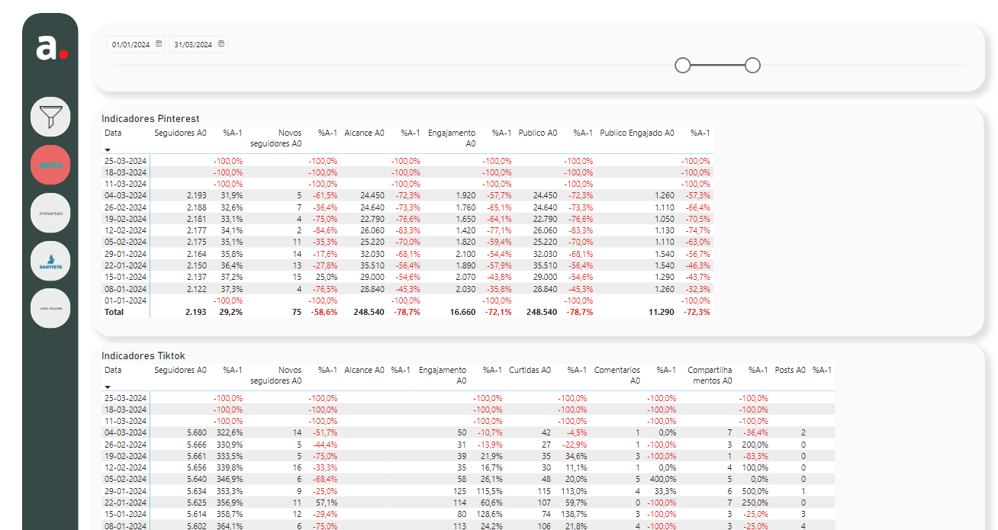Image resolution: width=998 pixels, height=530 pixels.
Task: Click the 26.060 Alcance A0 cell
Action: (x=372, y=230)
